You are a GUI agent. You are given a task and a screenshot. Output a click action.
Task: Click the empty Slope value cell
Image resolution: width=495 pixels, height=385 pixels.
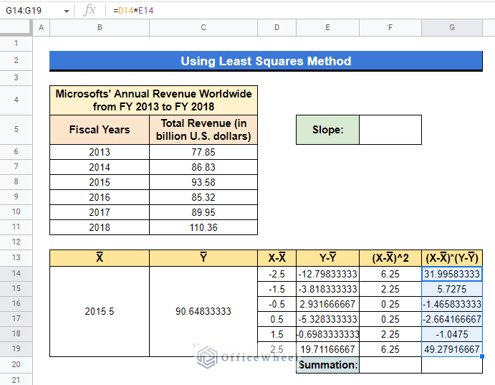click(390, 130)
